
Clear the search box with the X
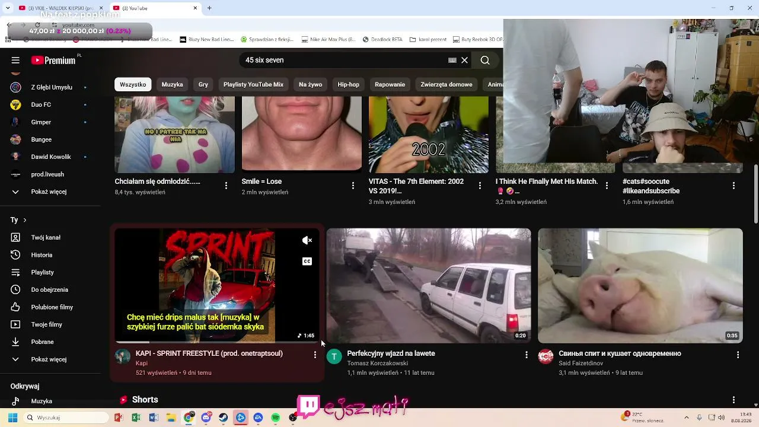tap(465, 60)
